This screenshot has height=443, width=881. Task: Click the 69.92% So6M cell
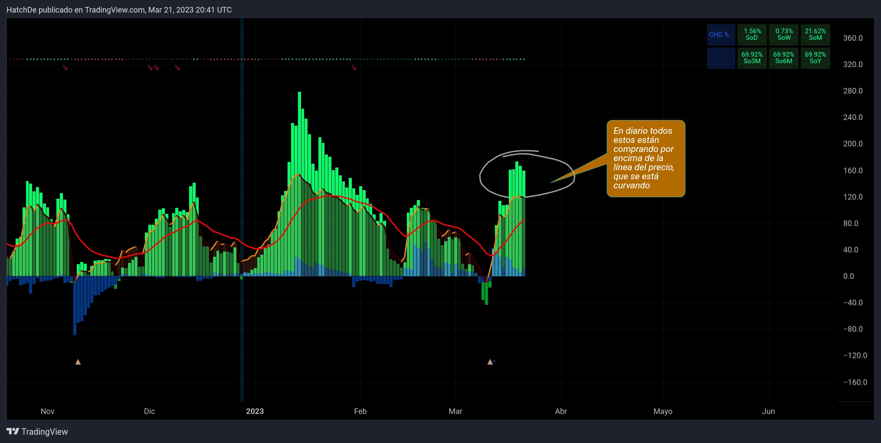[784, 58]
